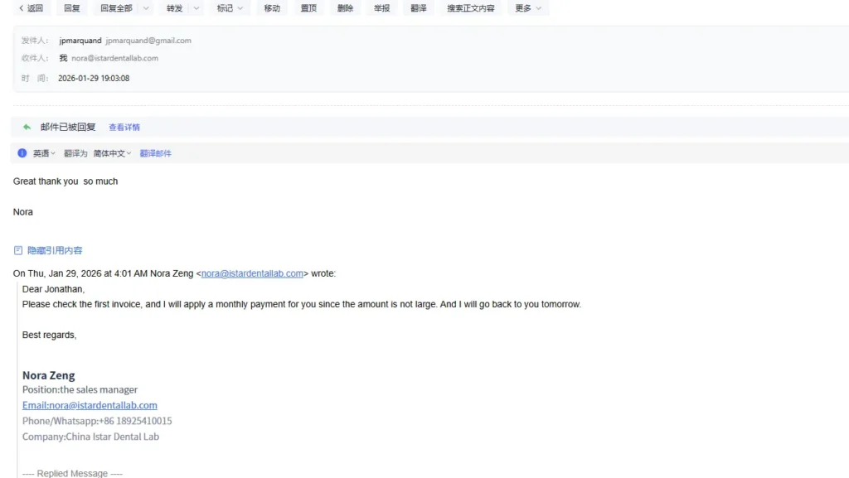The image size is (849, 478).
Task: Delete the email with 删除
Action: (x=345, y=8)
